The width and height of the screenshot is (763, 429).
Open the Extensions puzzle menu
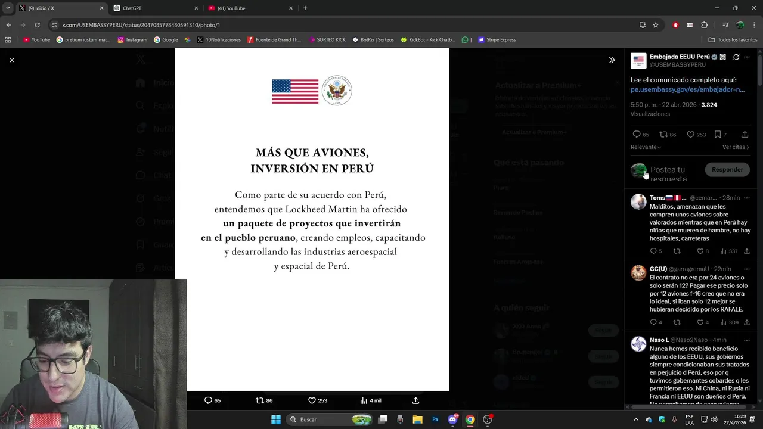tap(705, 25)
